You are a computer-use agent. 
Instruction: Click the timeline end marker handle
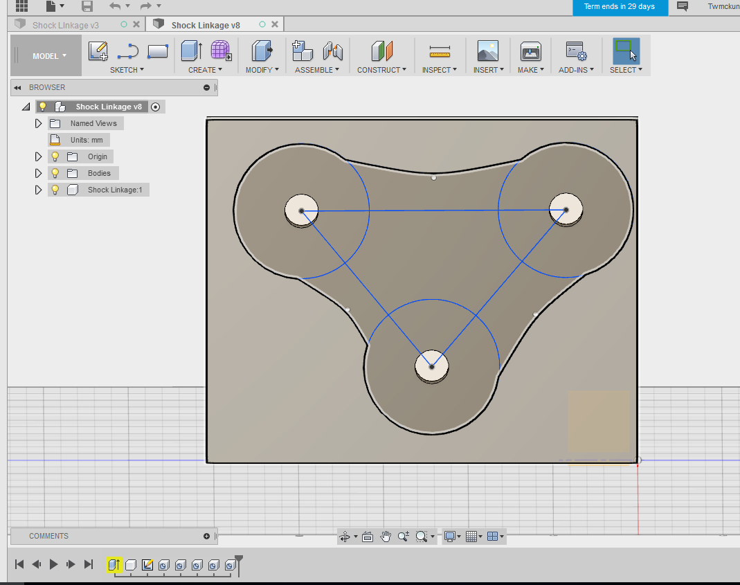coord(239,559)
